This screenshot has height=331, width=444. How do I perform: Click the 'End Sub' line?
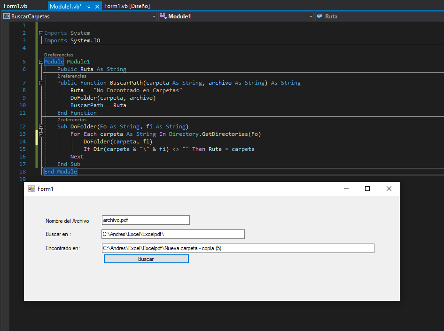click(69, 164)
